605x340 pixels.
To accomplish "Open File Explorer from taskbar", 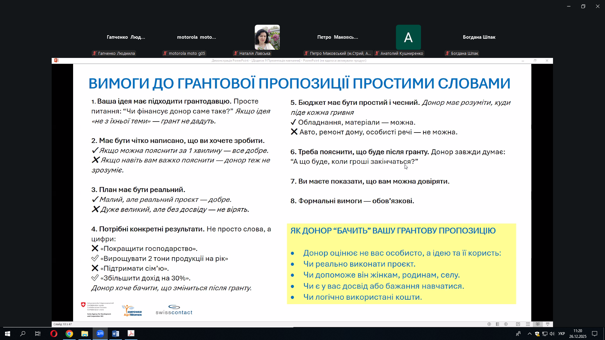I will pos(85,334).
